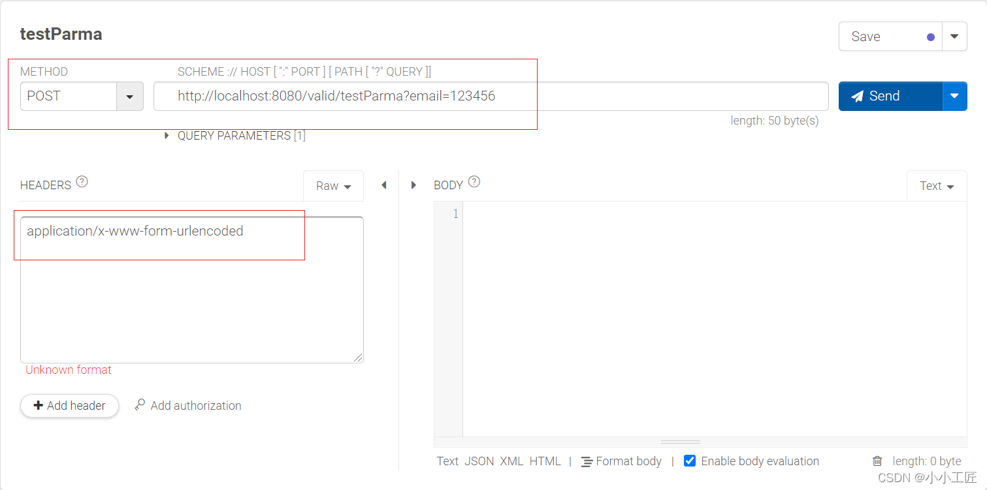Click the key icon next to Add authorization
Viewport: 987px width, 490px height.
[138, 405]
